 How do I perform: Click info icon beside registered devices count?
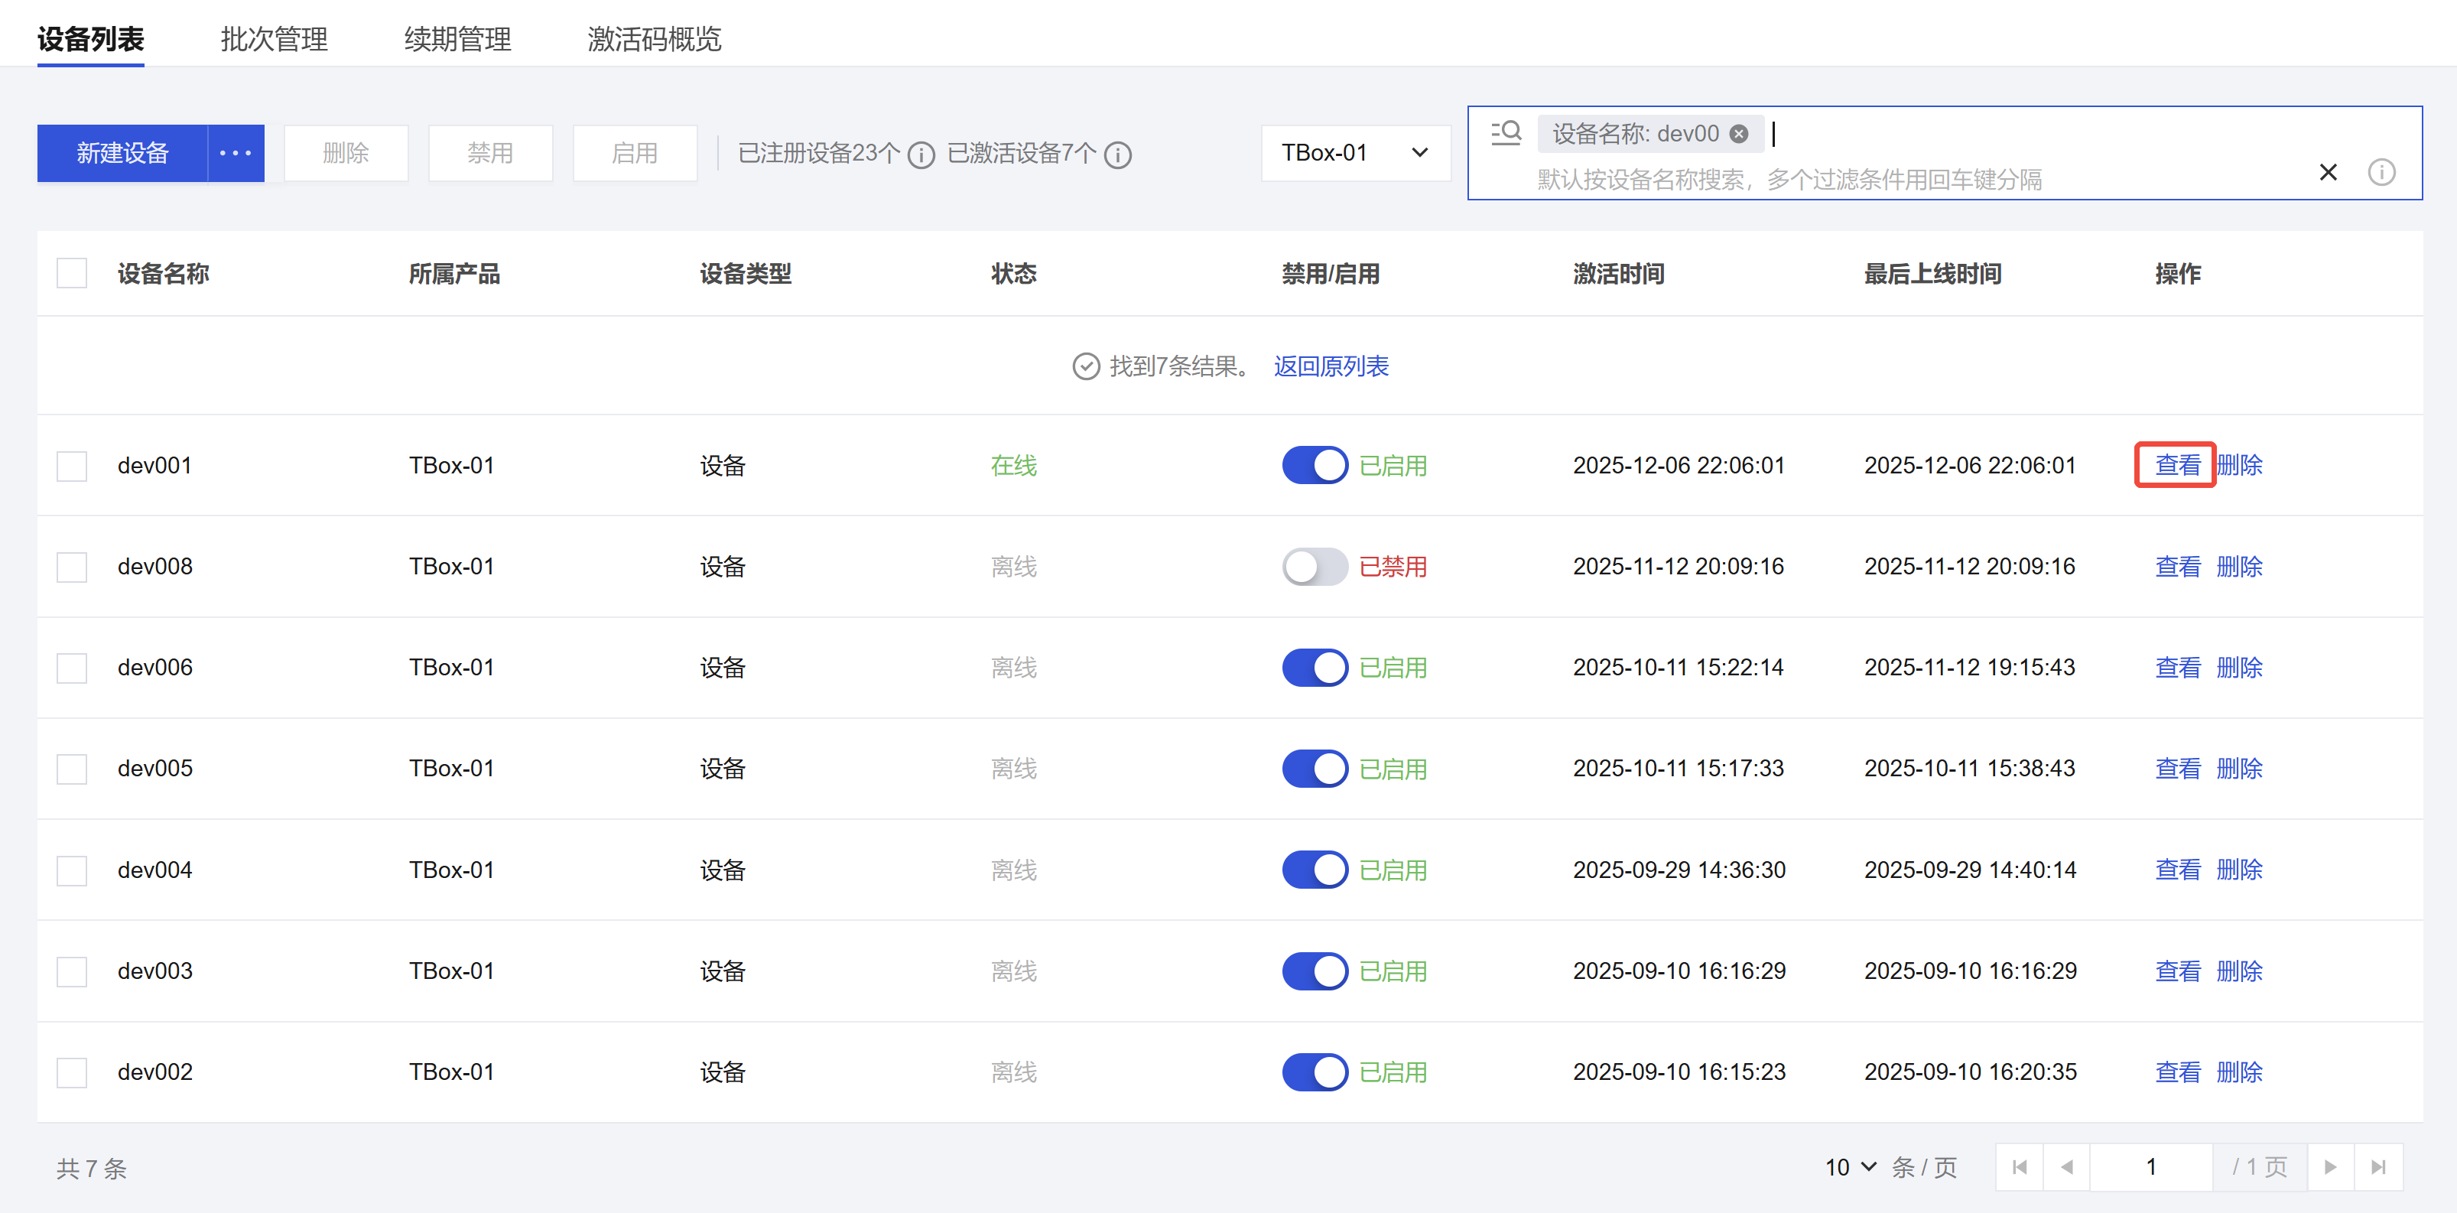click(921, 154)
